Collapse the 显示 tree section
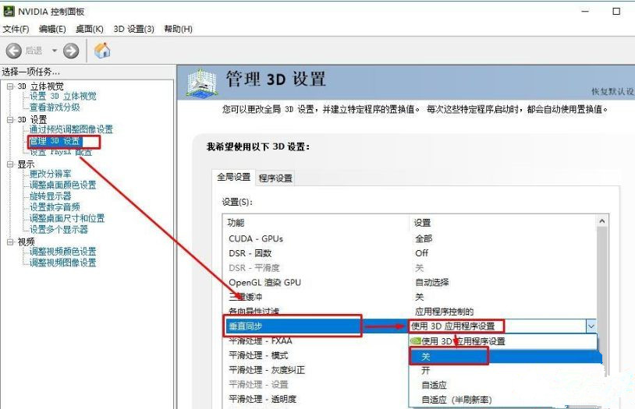Image resolution: width=635 pixels, height=409 pixels. (x=10, y=164)
